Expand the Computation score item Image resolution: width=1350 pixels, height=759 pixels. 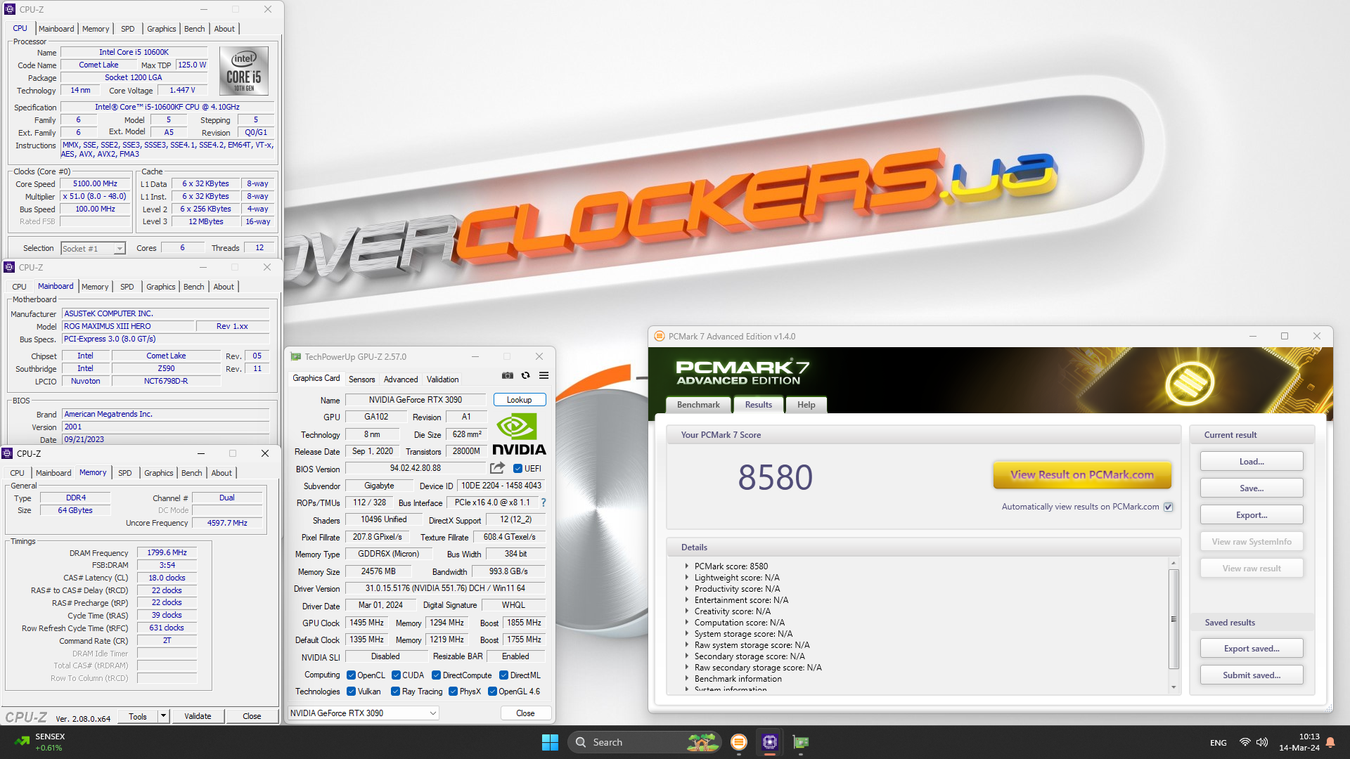687,622
